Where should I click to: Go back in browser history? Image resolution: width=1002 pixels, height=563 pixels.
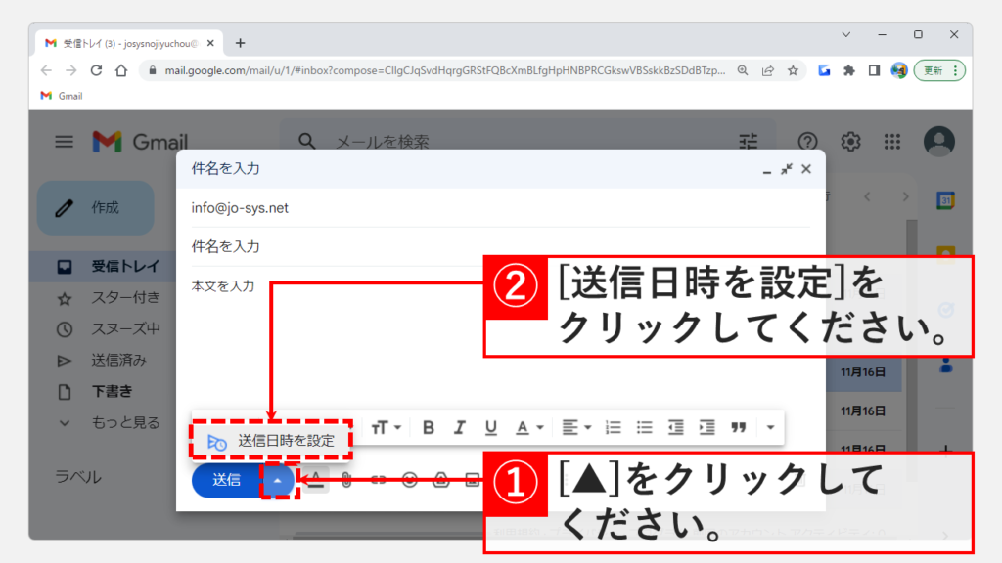coord(46,70)
